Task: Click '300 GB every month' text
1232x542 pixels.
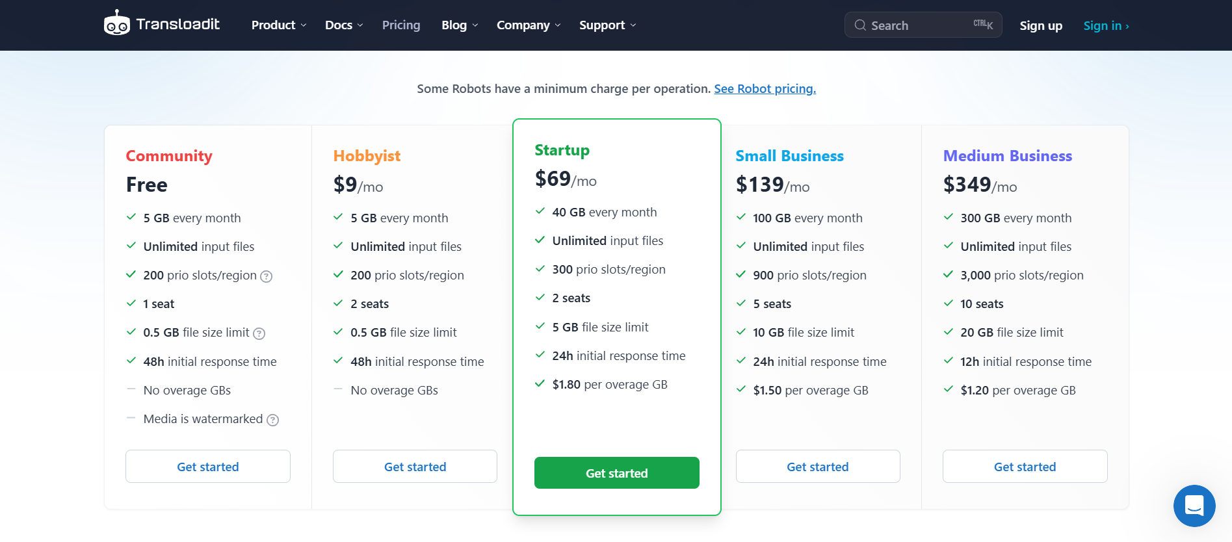Action: [x=1016, y=218]
